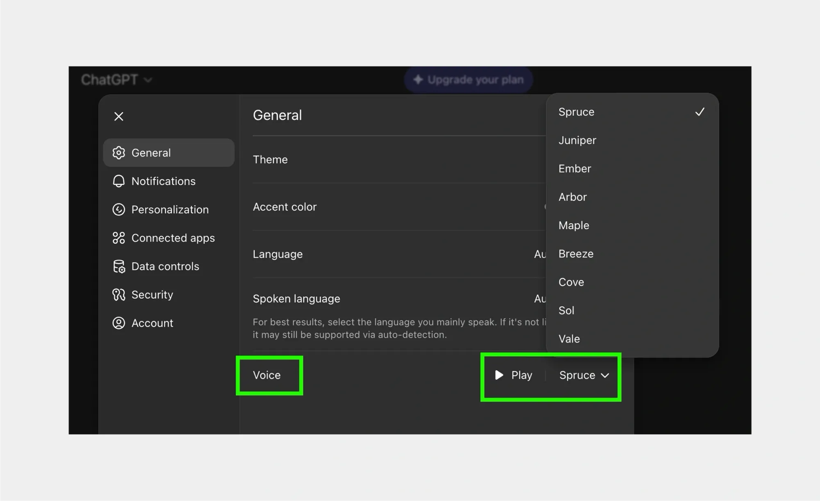Collapse the Spruce voice dropdown
Viewport: 820px width, 501px height.
(584, 375)
